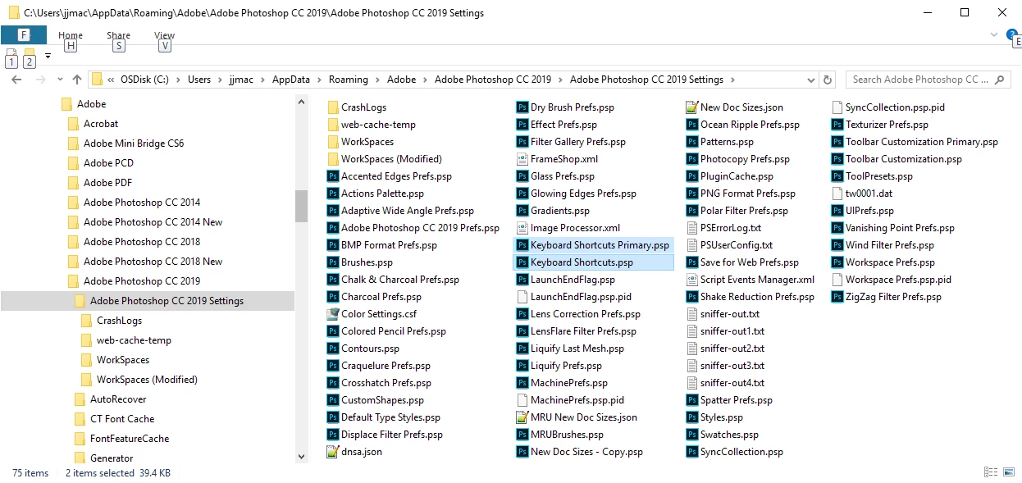Select Adobe Mini Bridge CS6 in tree
The width and height of the screenshot is (1022, 483).
tap(134, 144)
